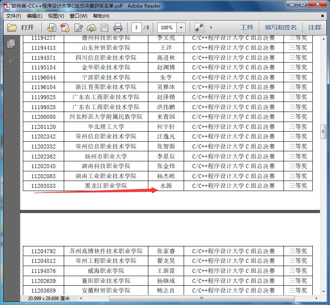Expand the zoom percentage dropdown arrow
Image resolution: width=330 pixels, height=305 pixels.
181,28
